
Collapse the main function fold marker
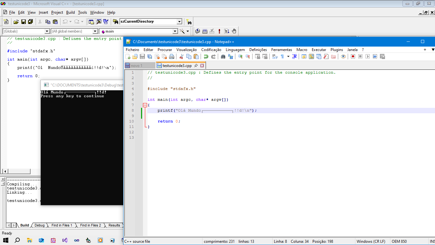click(145, 105)
